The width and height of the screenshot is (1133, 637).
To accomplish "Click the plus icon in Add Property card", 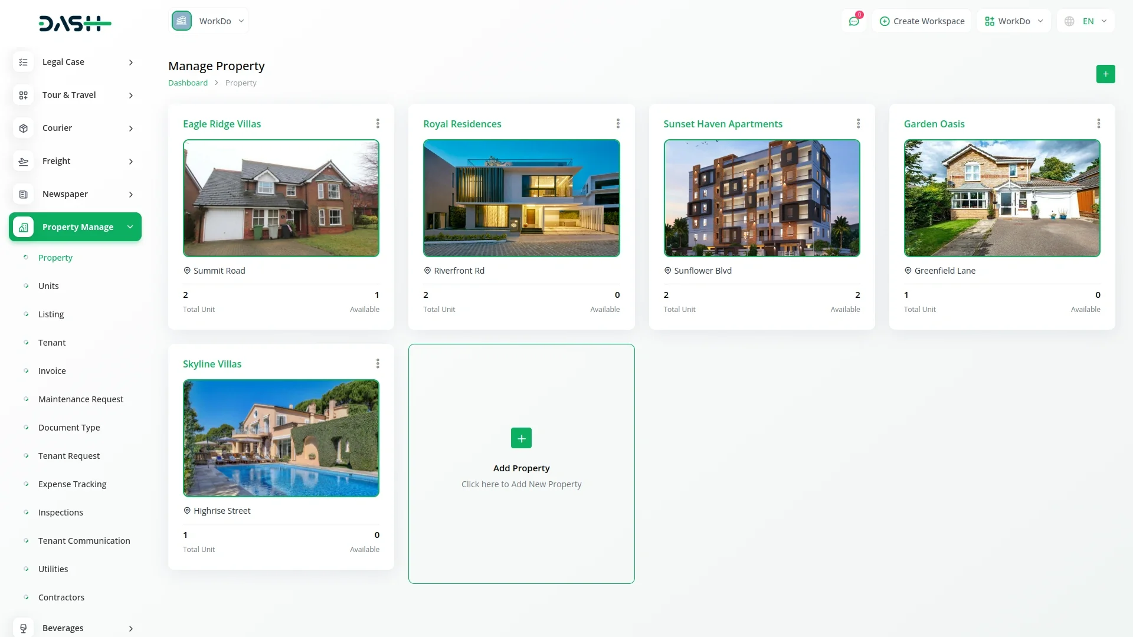I will [521, 438].
